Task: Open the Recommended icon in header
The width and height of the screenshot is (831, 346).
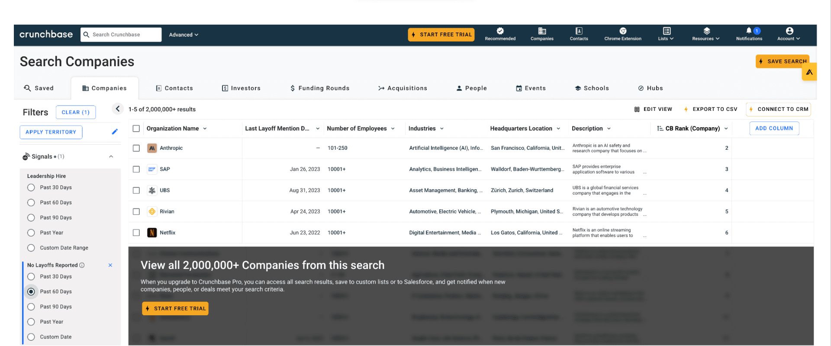Action: pyautogui.click(x=500, y=31)
